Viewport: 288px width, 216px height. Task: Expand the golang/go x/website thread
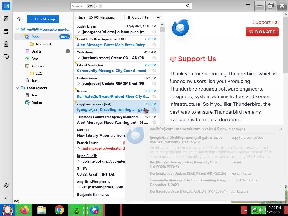tap(79, 148)
